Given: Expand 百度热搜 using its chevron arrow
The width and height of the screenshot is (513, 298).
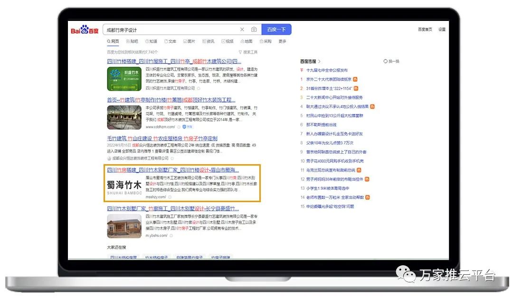Looking at the screenshot, I should click(x=320, y=61).
